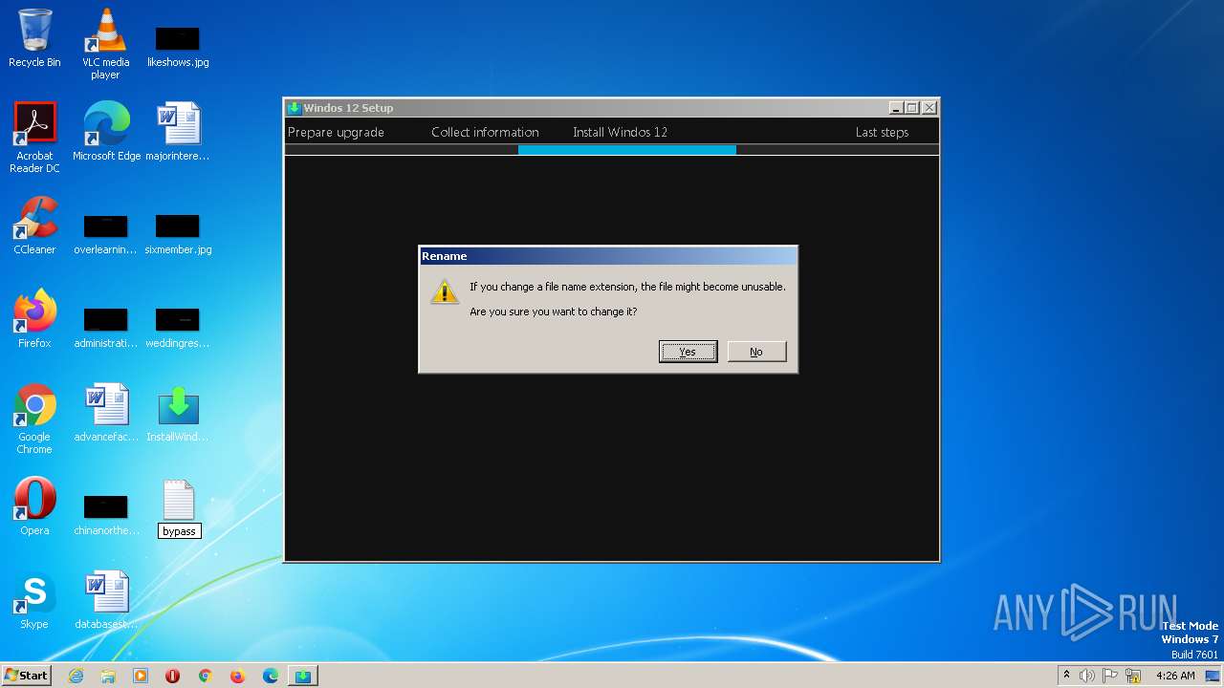The image size is (1224, 688).
Task: Open the volume speaker tray icon
Action: [x=1087, y=676]
